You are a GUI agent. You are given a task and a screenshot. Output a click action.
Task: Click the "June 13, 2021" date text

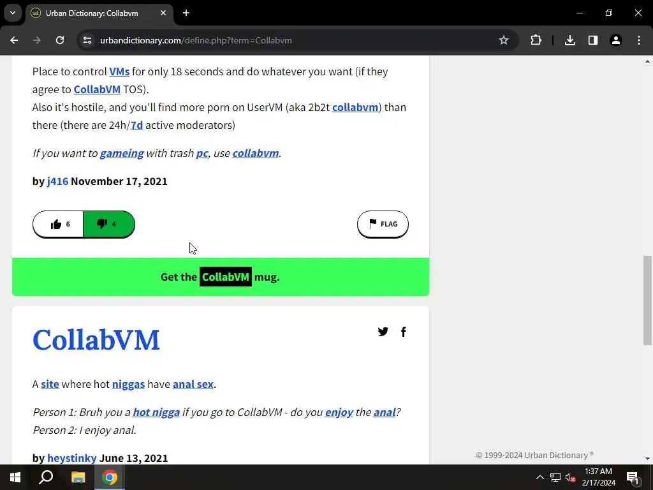click(x=134, y=458)
